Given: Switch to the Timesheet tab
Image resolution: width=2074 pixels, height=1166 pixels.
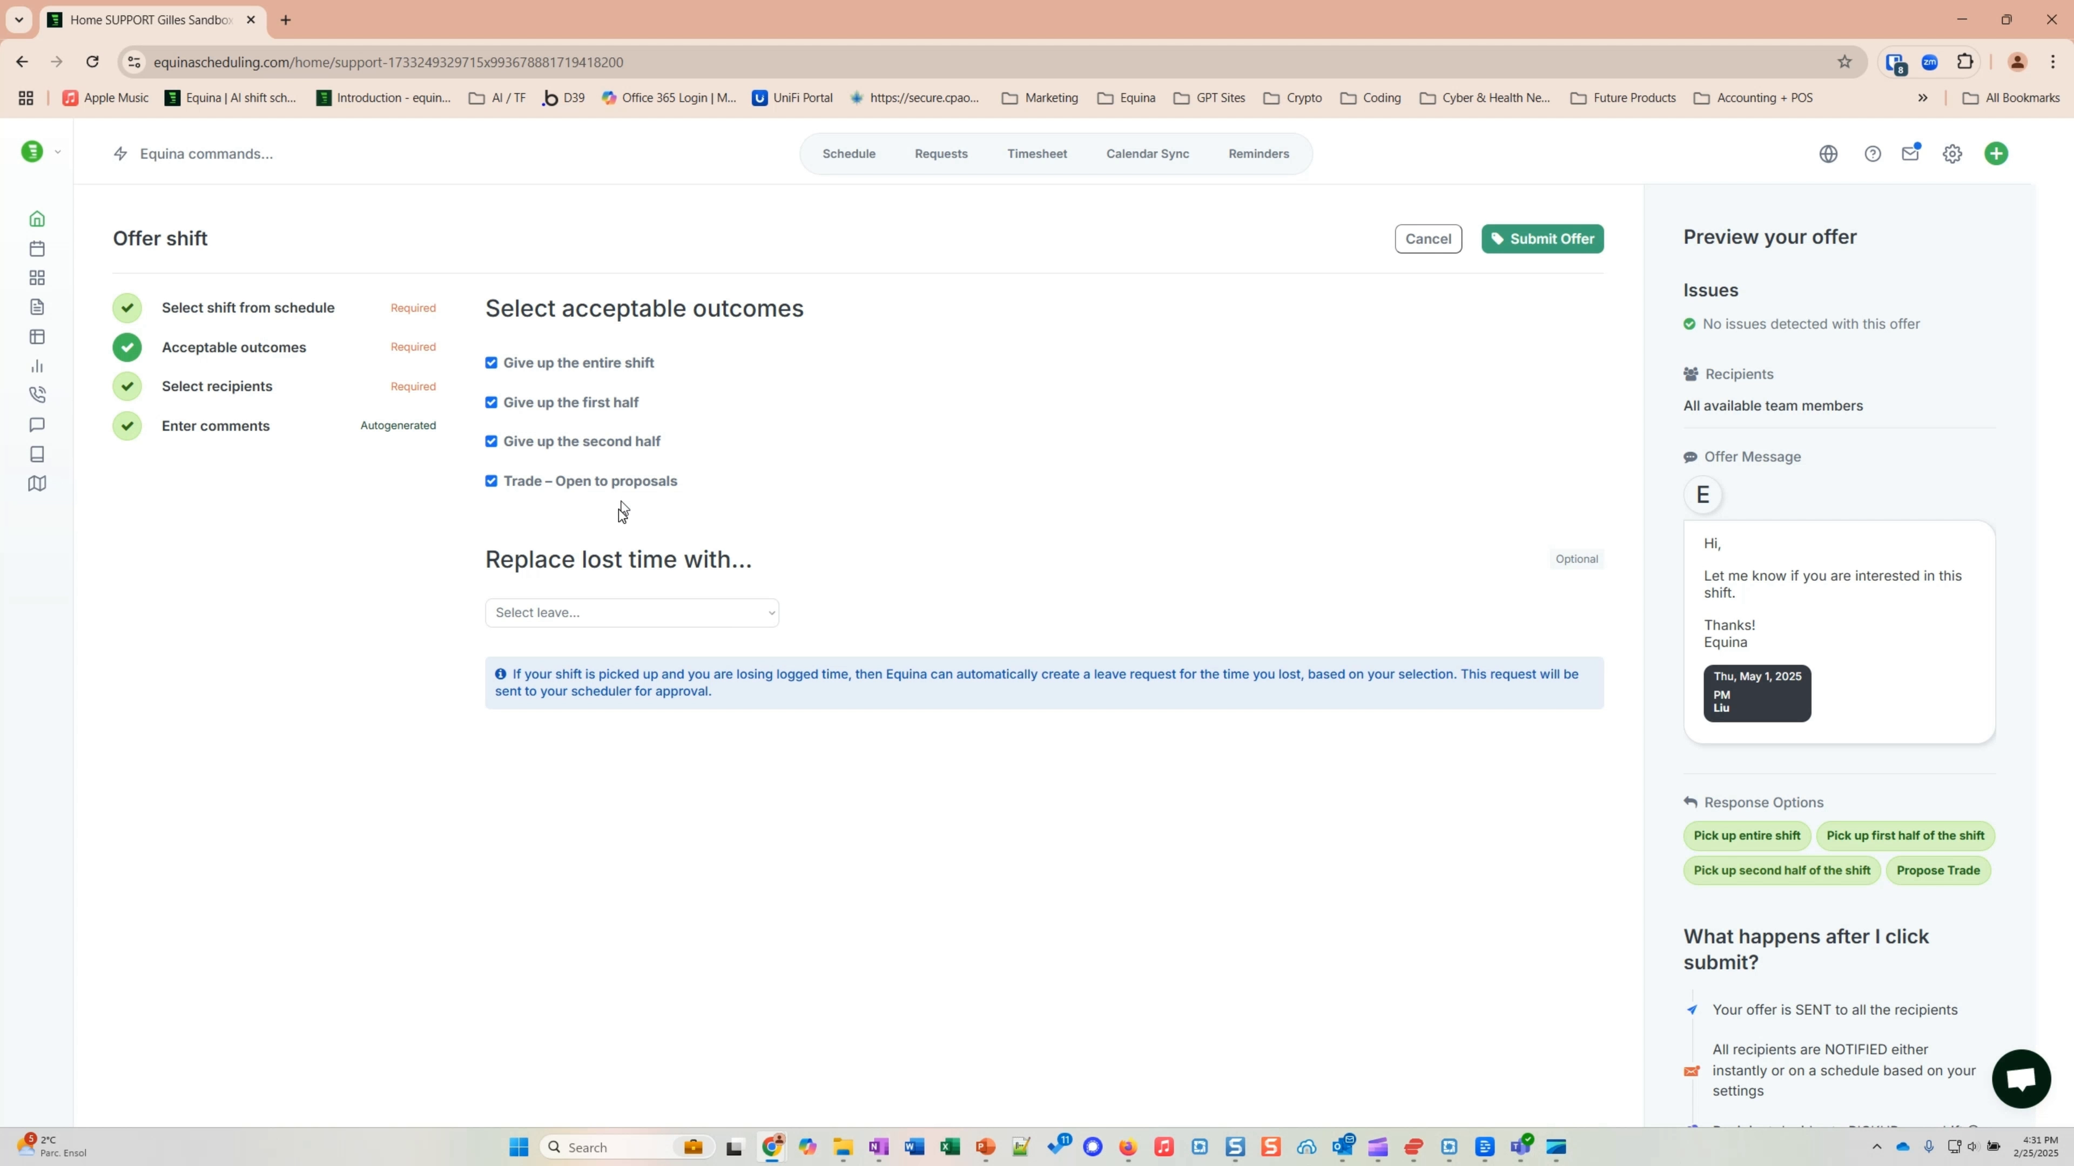Looking at the screenshot, I should coord(1037,153).
